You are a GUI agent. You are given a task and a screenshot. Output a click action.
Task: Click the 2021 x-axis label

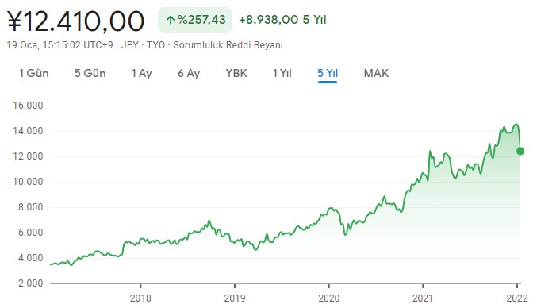point(423,298)
